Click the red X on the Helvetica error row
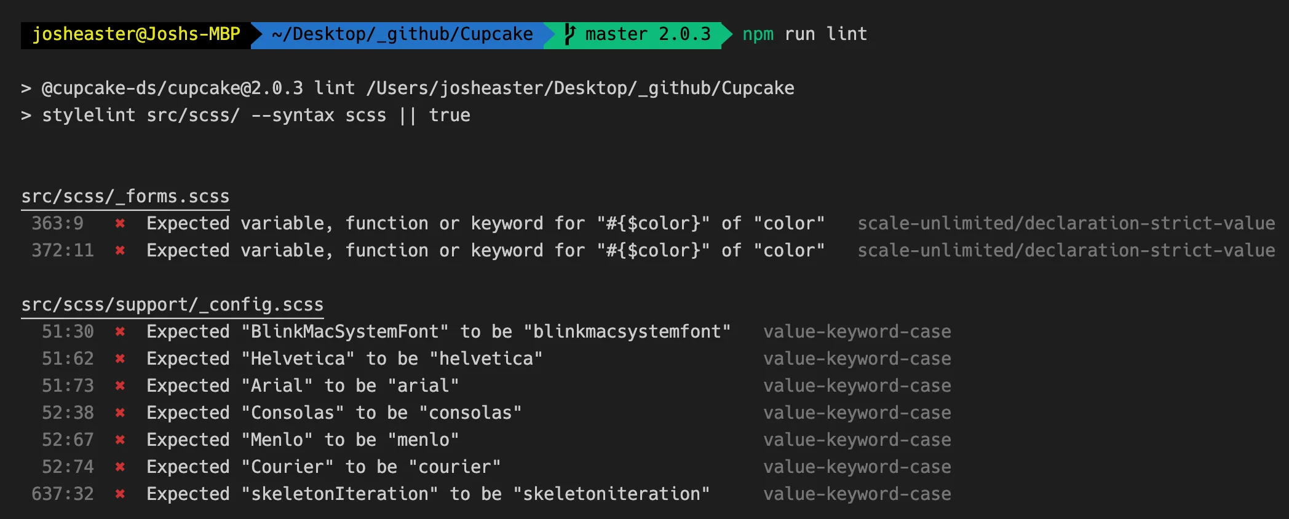Screen dimensions: 1289x519 coord(120,359)
